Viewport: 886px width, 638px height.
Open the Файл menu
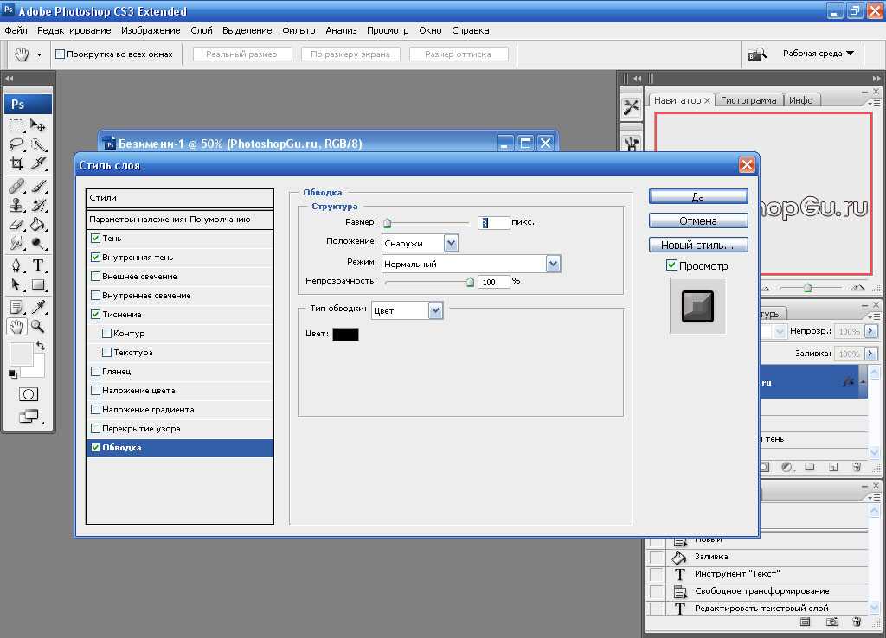click(16, 30)
